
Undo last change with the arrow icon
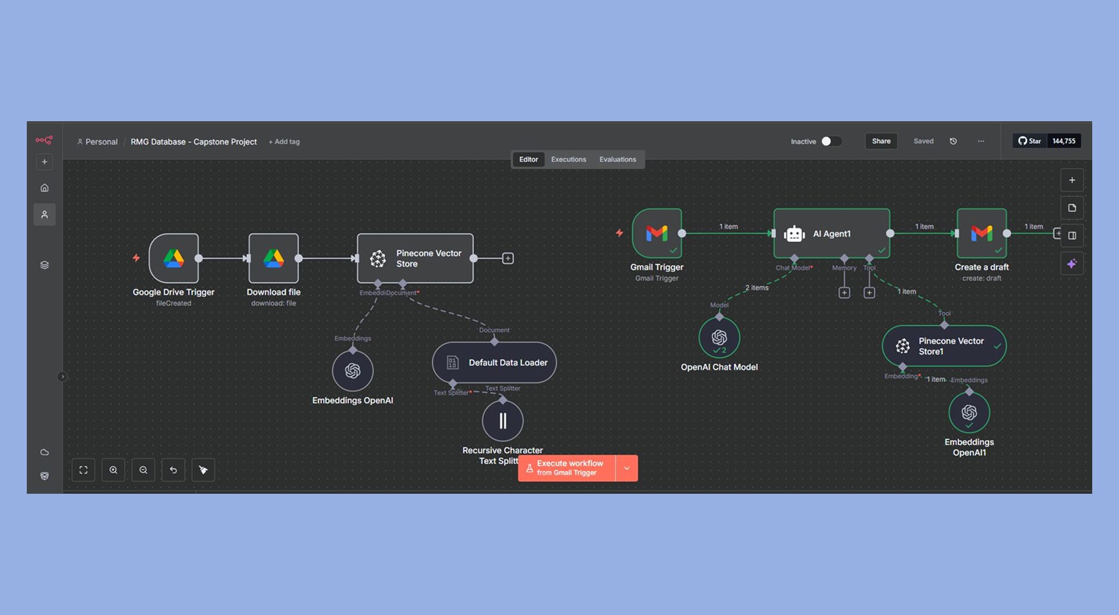point(173,469)
